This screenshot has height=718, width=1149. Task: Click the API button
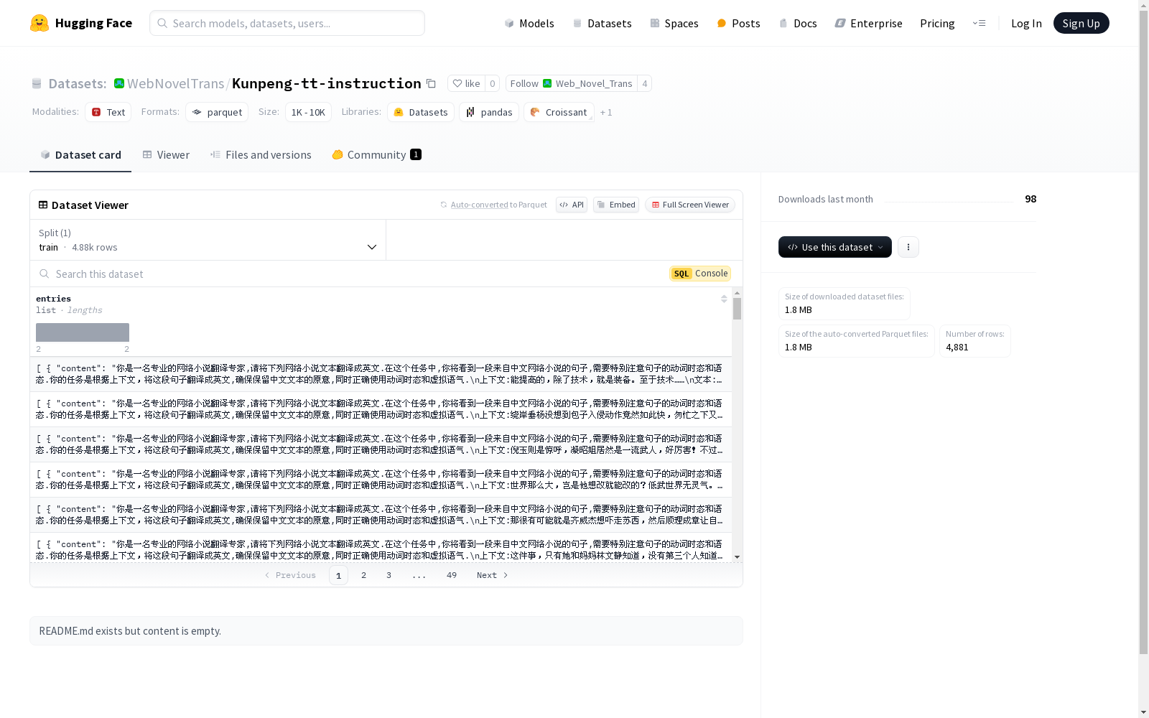point(572,205)
